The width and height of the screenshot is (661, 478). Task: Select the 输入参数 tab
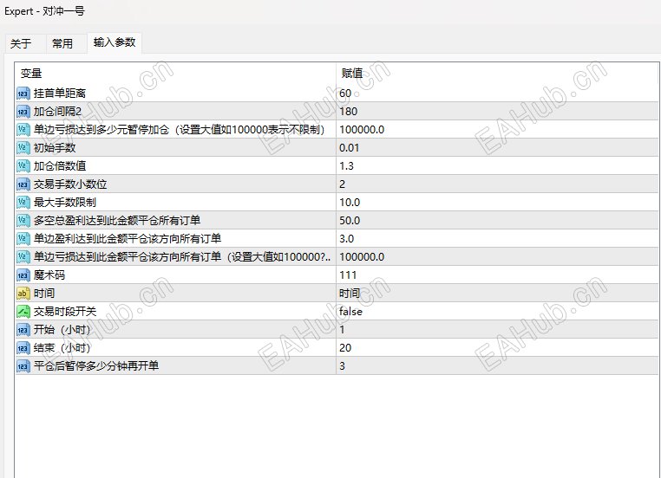tap(115, 42)
